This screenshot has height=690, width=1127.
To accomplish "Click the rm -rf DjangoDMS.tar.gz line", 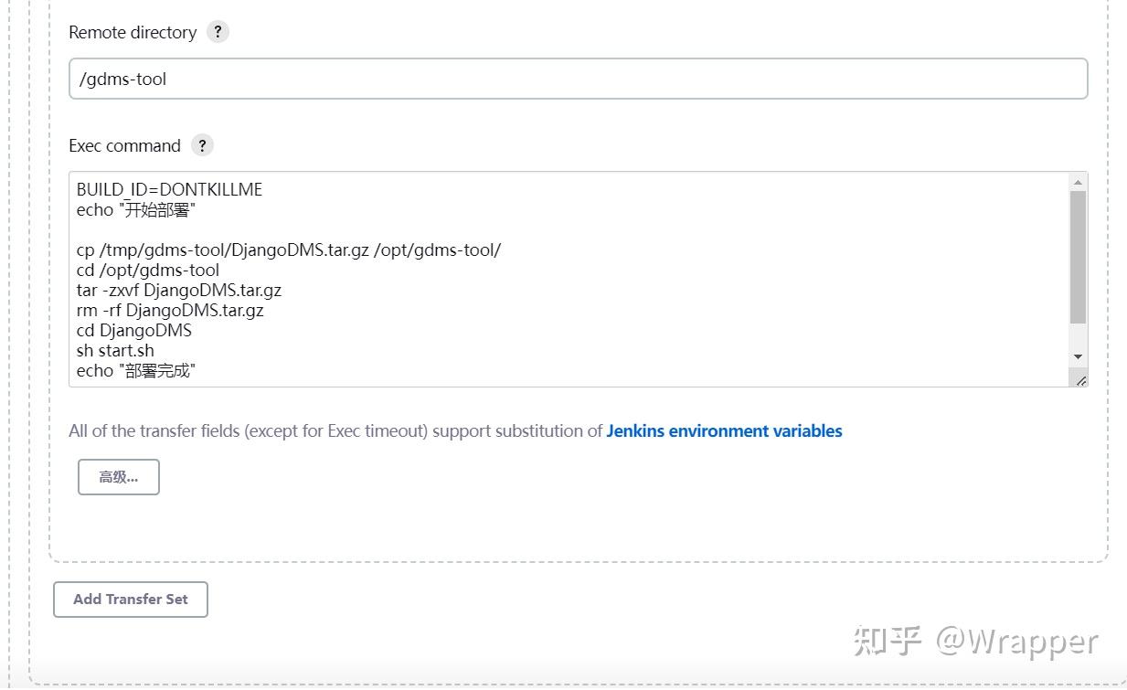I will pyautogui.click(x=170, y=311).
